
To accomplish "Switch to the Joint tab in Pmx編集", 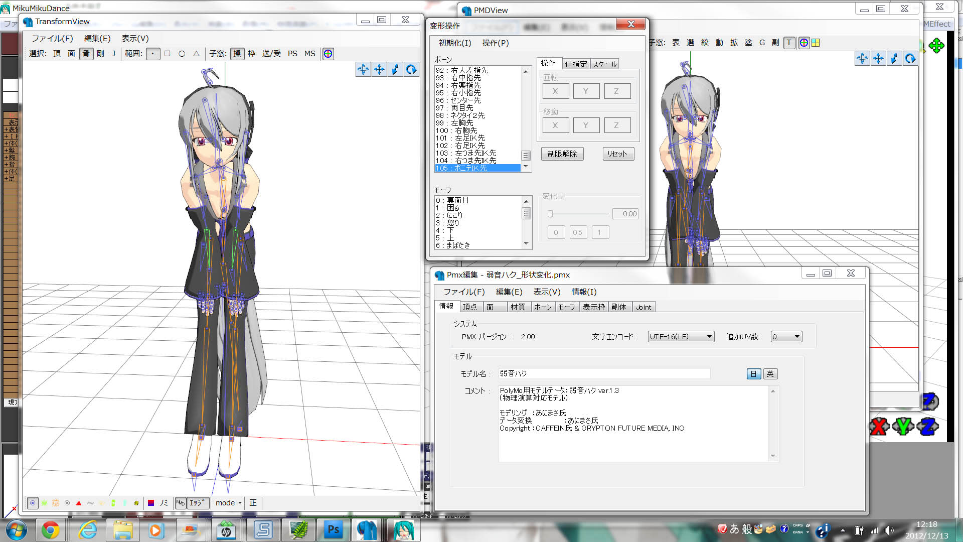I will point(644,307).
